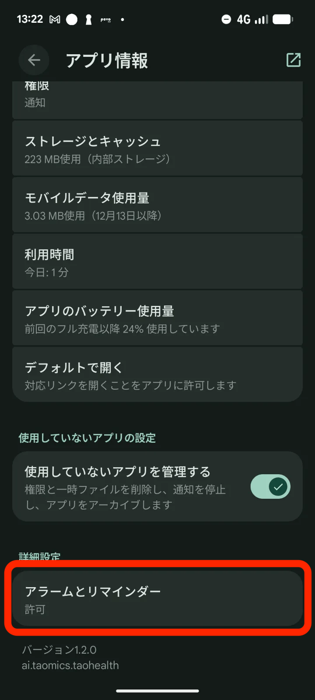The height and width of the screenshot is (700, 315).
Task: Open アラームとリマインダー permission setting
Action: click(157, 598)
